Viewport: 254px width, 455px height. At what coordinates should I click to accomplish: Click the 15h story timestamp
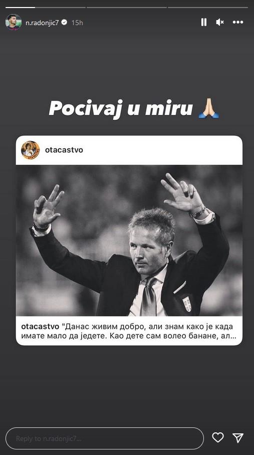pos(77,23)
